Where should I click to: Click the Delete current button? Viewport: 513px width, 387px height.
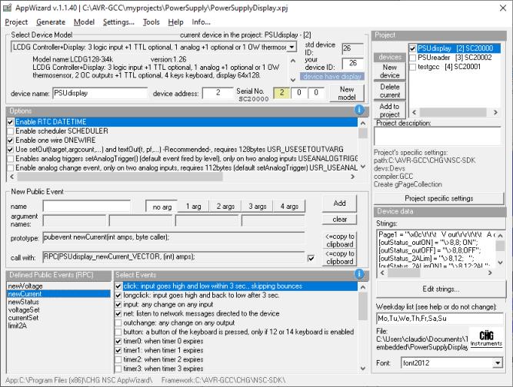[390, 91]
